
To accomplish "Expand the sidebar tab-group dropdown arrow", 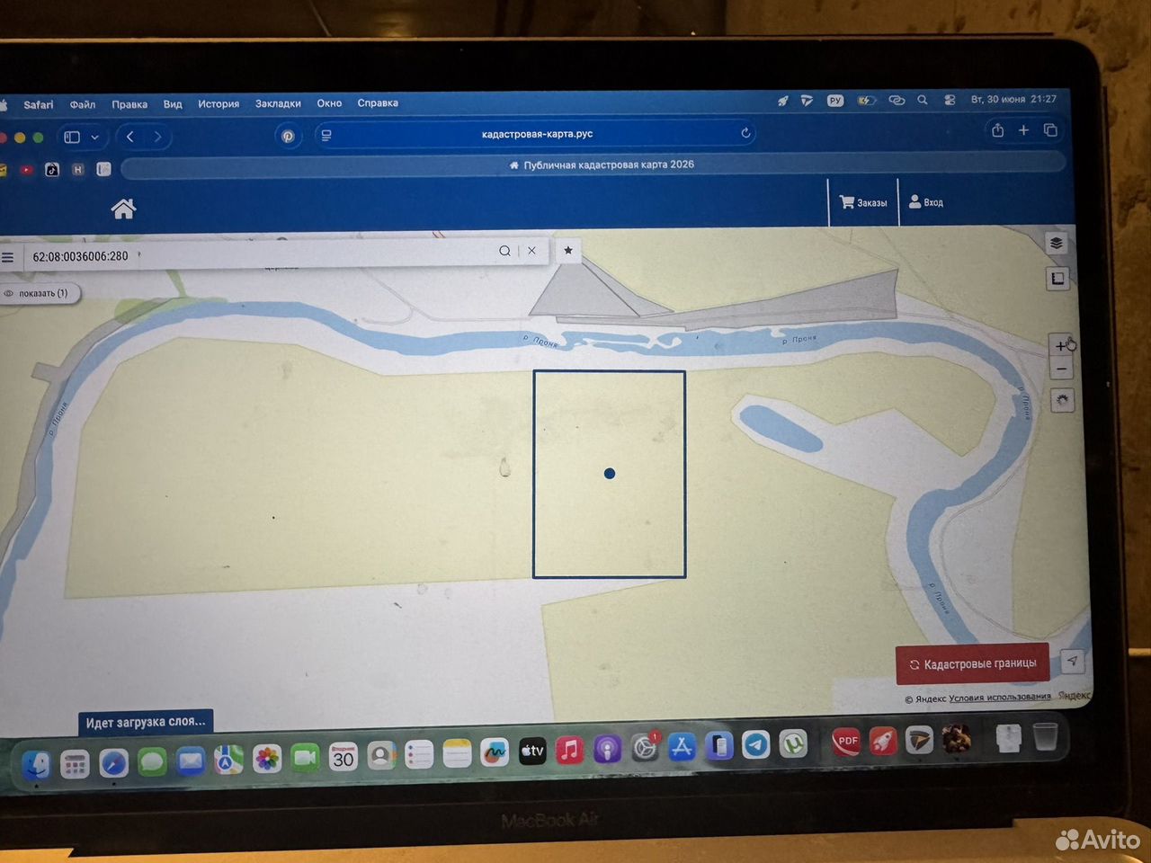I will pos(94,138).
